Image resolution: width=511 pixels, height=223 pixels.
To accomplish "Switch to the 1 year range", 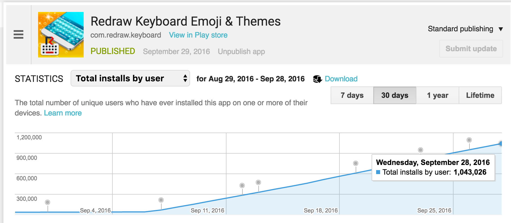I will [x=437, y=95].
